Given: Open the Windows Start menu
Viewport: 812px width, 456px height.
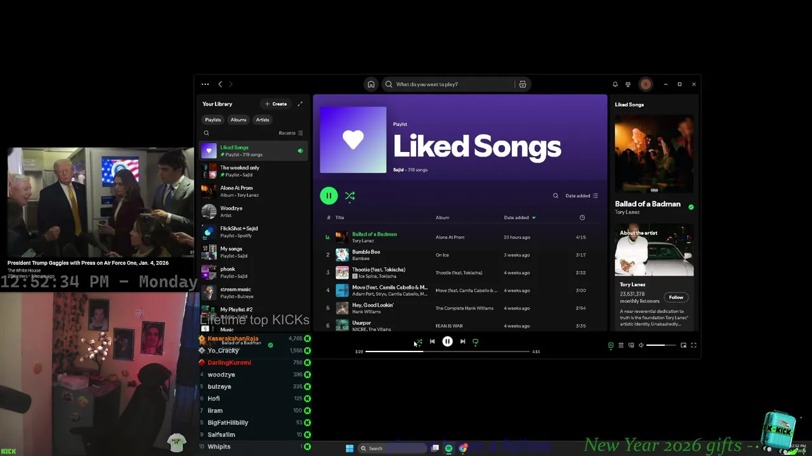Looking at the screenshot, I should [350, 448].
